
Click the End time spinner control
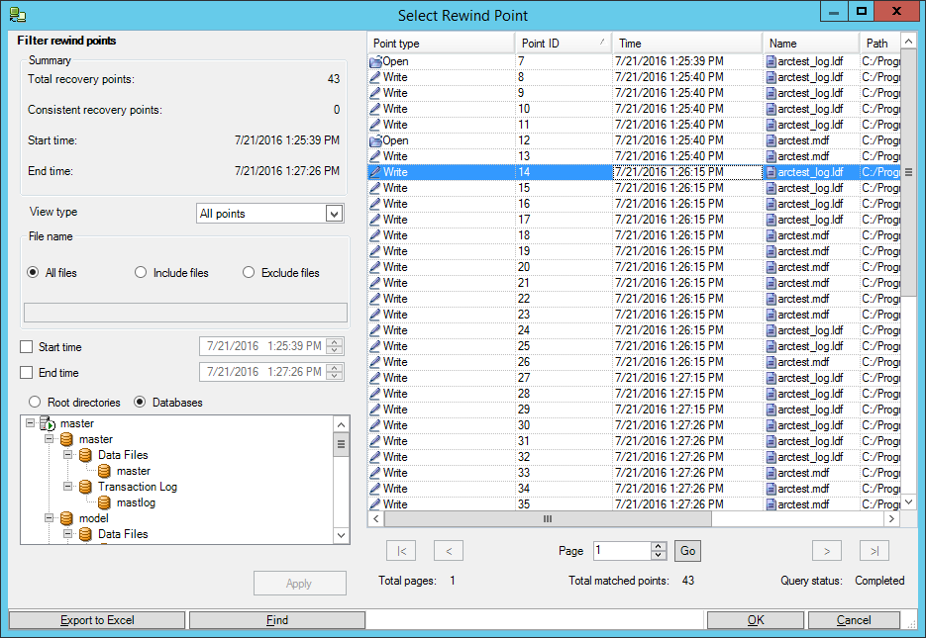pos(335,372)
